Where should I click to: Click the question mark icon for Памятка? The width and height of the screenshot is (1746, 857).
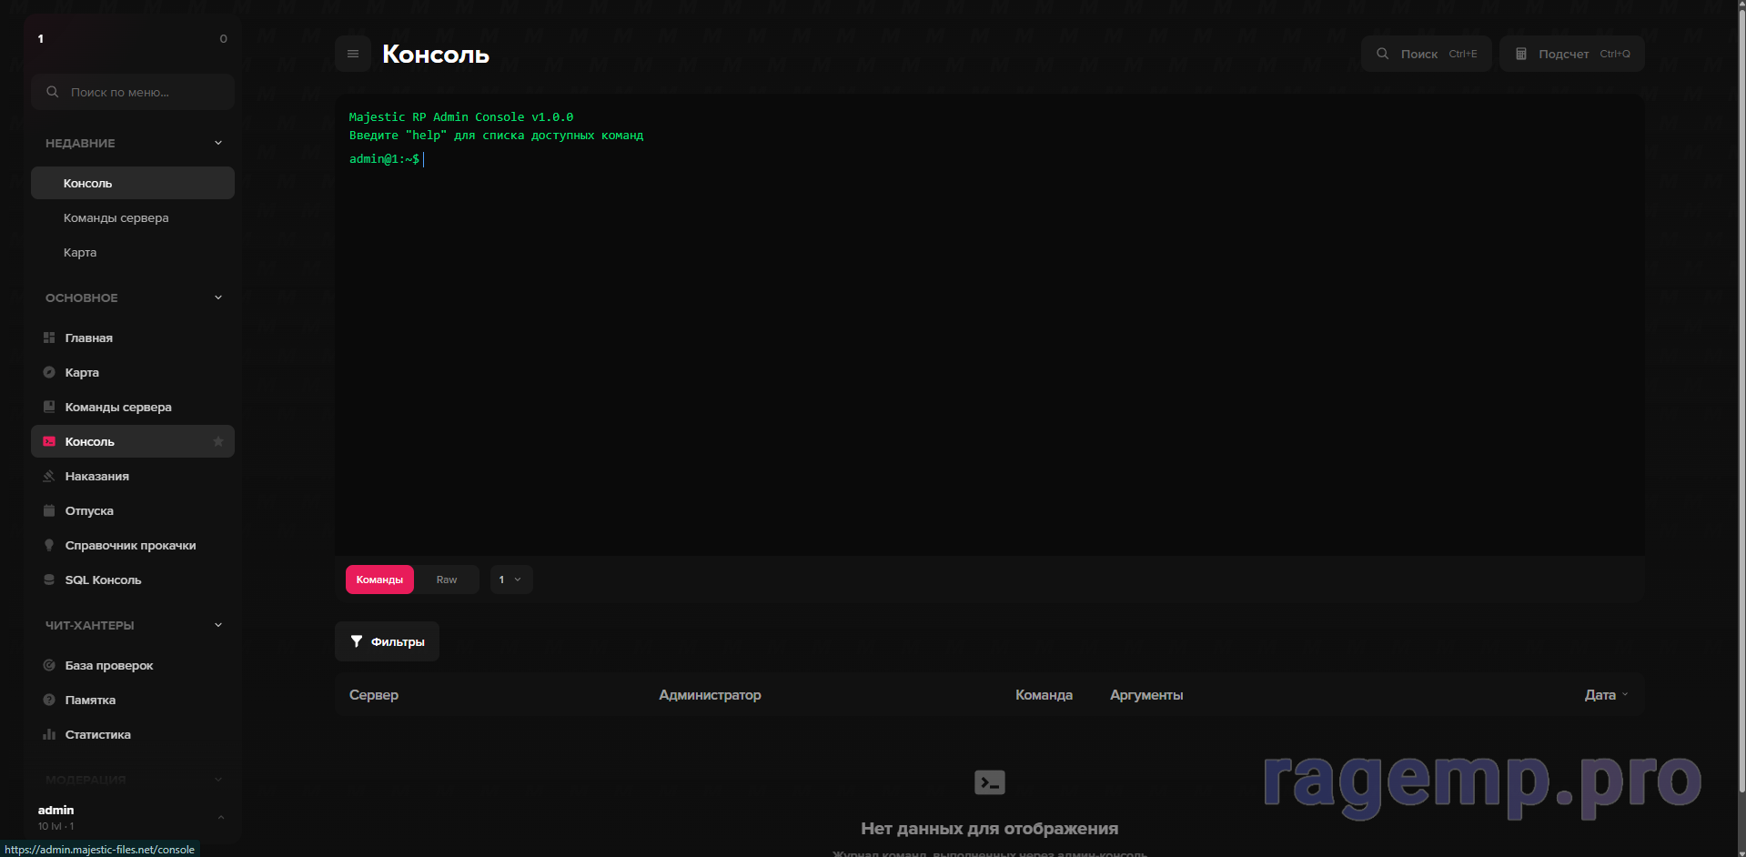coord(49,700)
